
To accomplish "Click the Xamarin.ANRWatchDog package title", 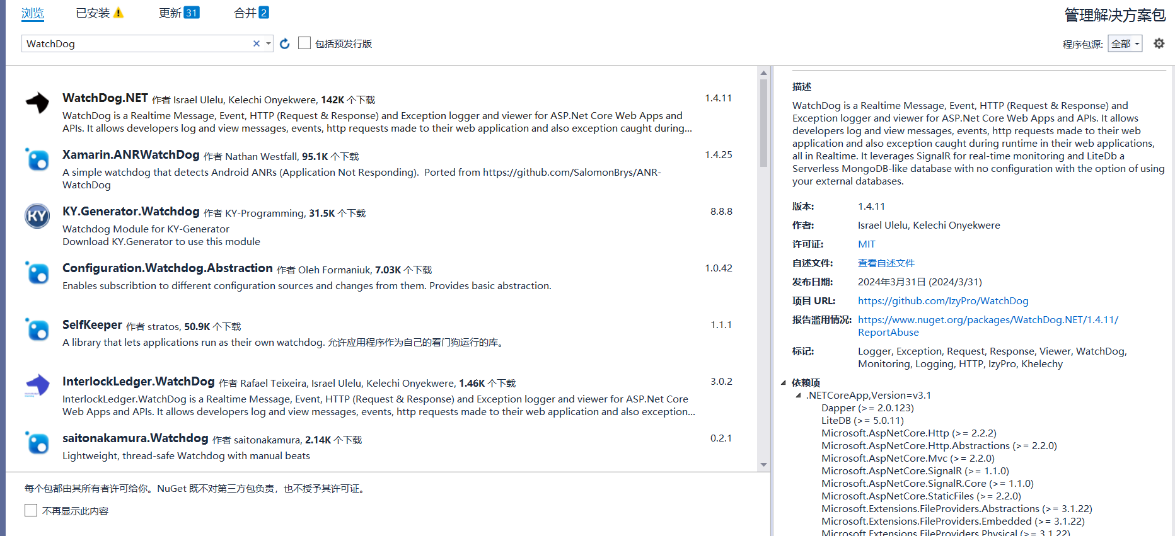I will click(x=131, y=154).
